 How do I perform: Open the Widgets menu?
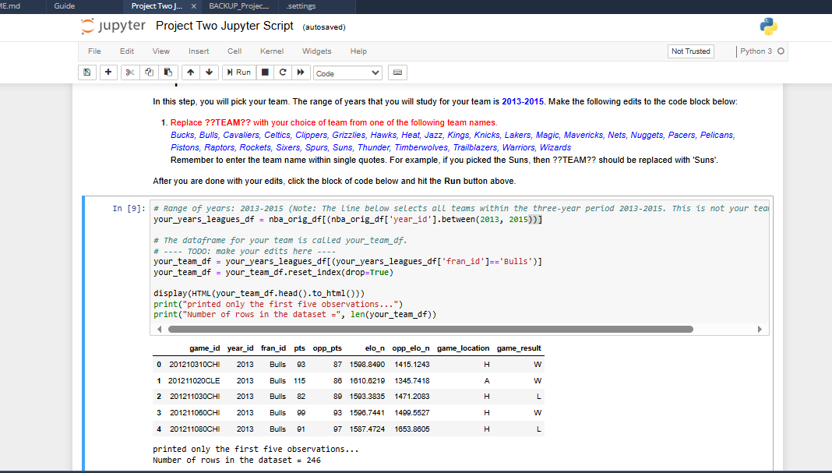coord(316,51)
